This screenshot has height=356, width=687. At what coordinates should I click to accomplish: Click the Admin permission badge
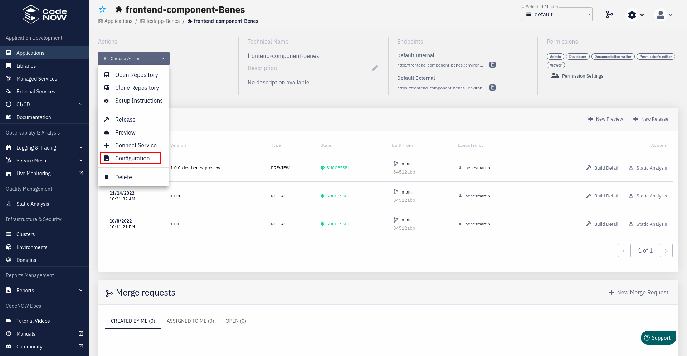(555, 57)
